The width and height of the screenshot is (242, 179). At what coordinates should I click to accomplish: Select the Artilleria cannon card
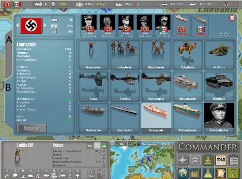pos(219,55)
